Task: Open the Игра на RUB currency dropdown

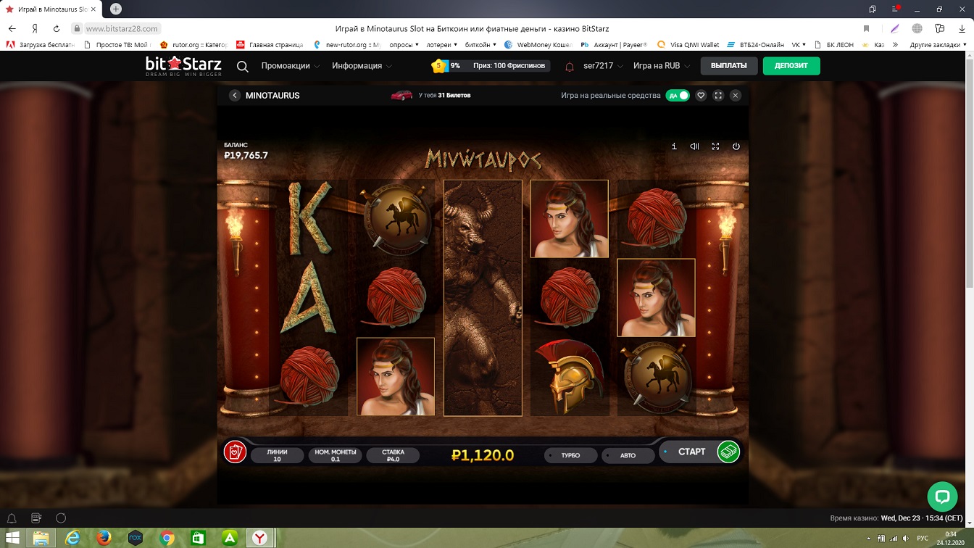Action: [661, 66]
